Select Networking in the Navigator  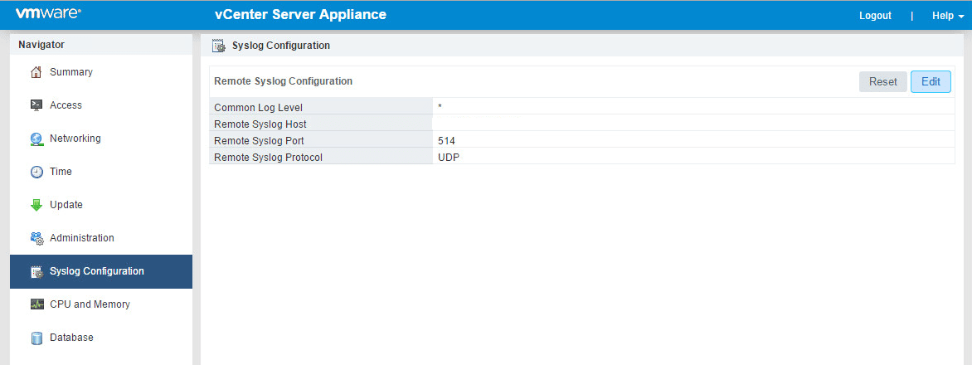point(75,139)
